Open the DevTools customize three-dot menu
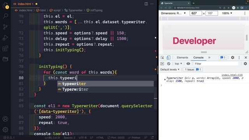Viewport: 249px width, 140px height. coord(239,58)
